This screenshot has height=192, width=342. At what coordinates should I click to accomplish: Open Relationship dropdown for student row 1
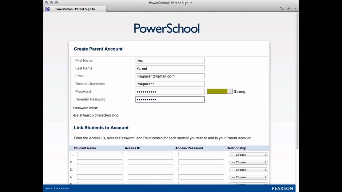click(248, 155)
